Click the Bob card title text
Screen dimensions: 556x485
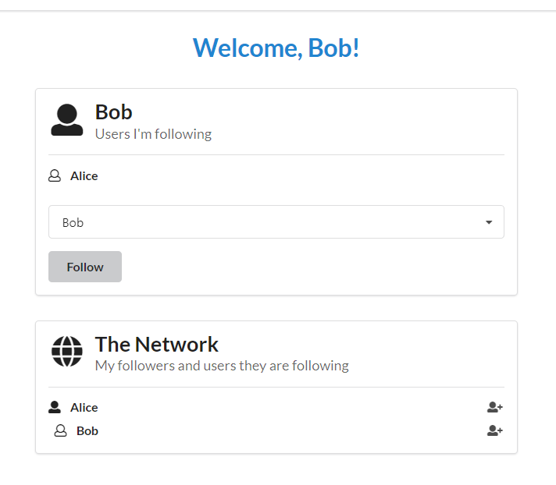point(114,112)
